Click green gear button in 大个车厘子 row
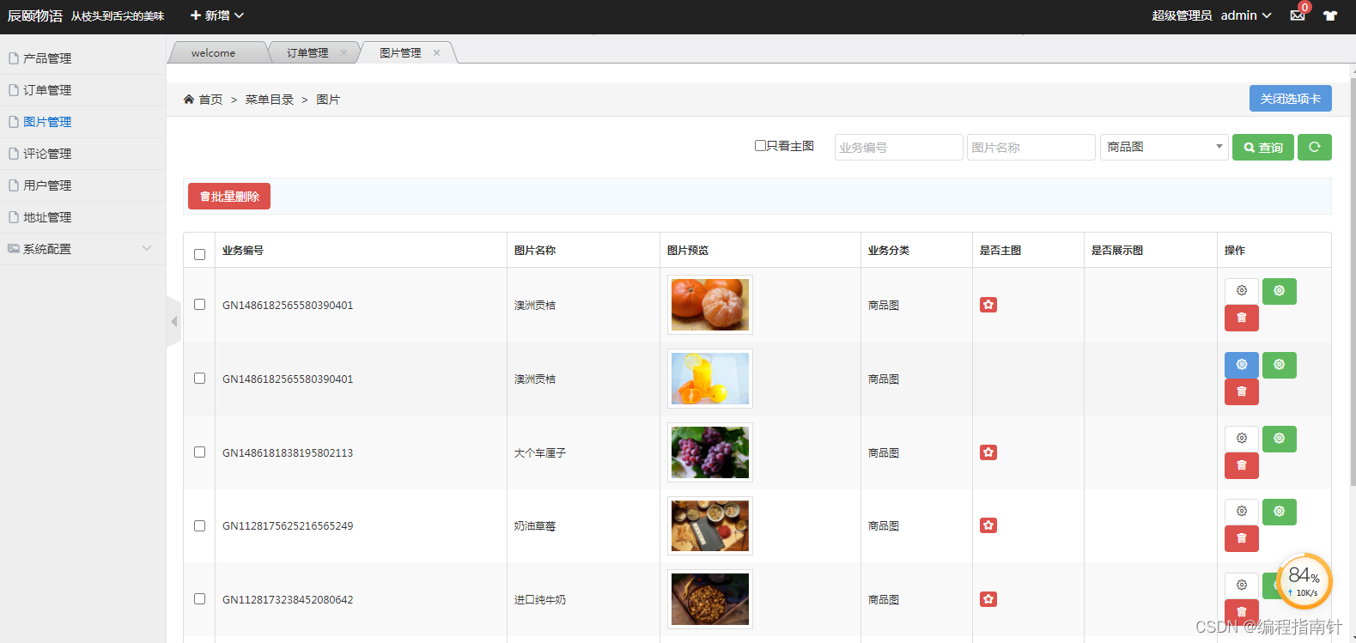The width and height of the screenshot is (1356, 643). 1280,439
